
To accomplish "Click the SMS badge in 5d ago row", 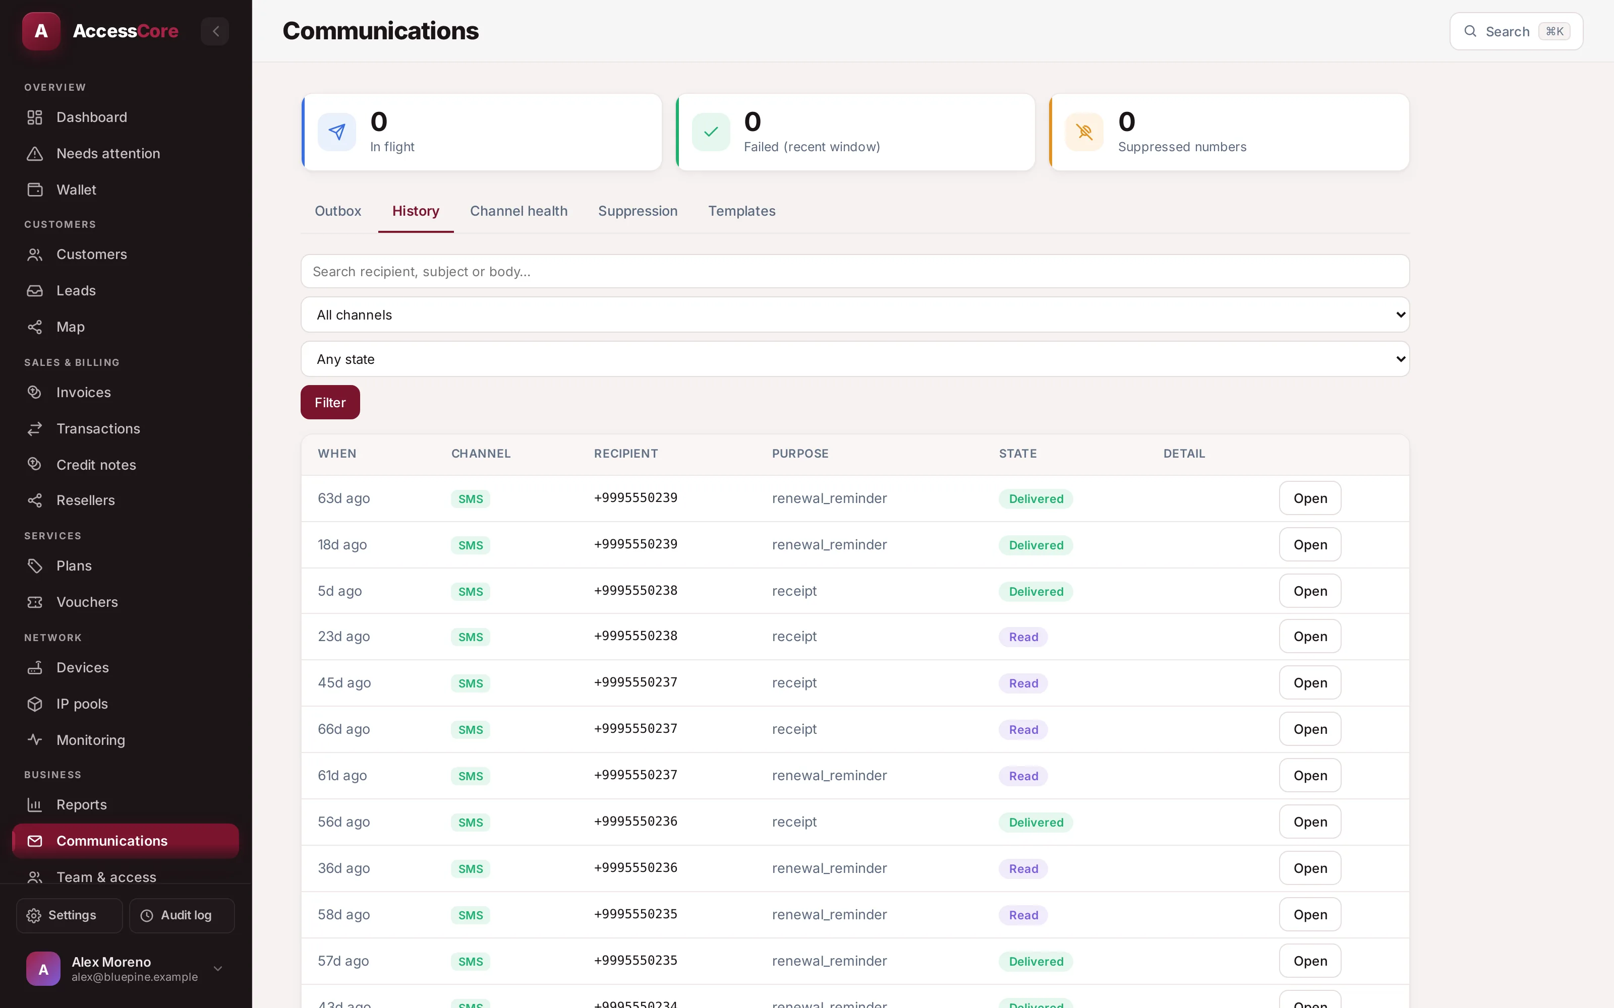I will tap(470, 592).
